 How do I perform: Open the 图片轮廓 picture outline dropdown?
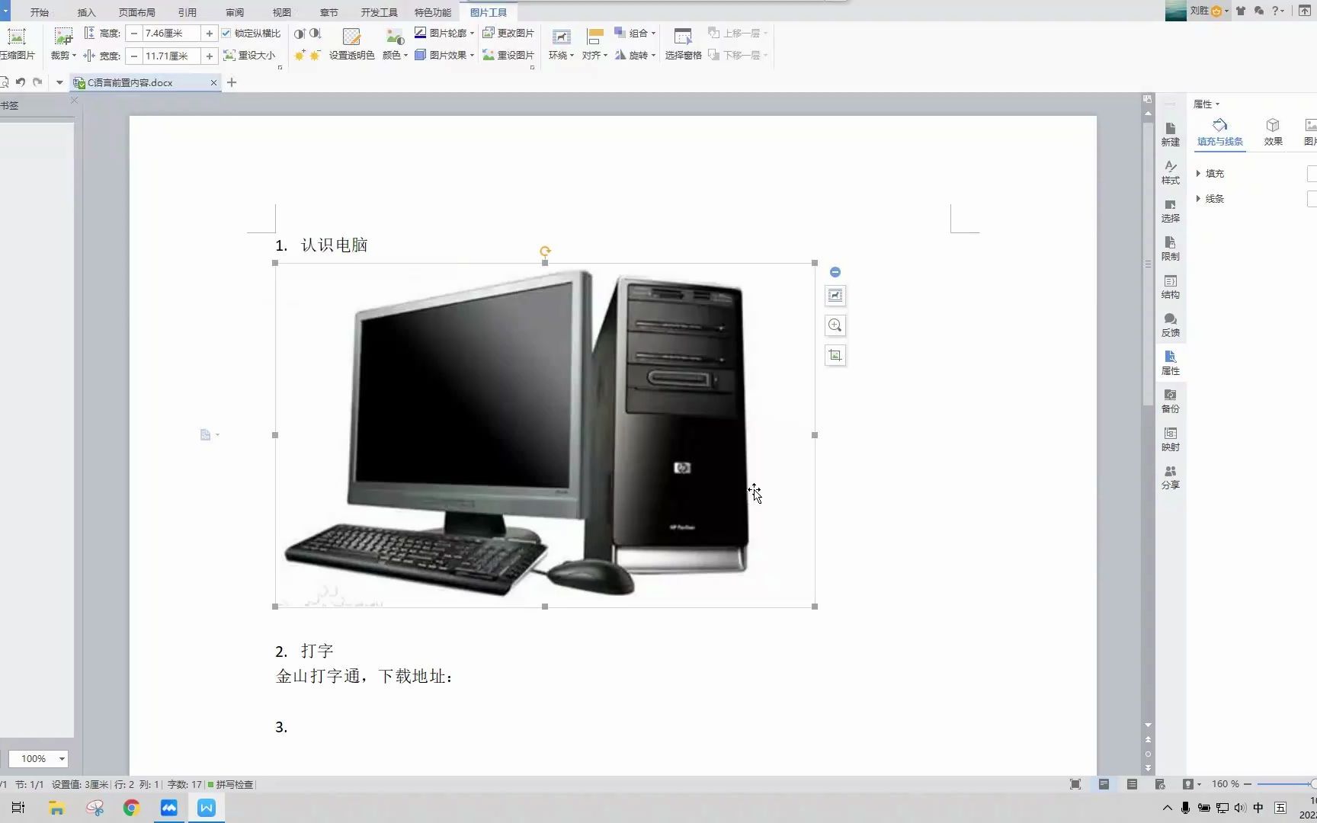(444, 33)
